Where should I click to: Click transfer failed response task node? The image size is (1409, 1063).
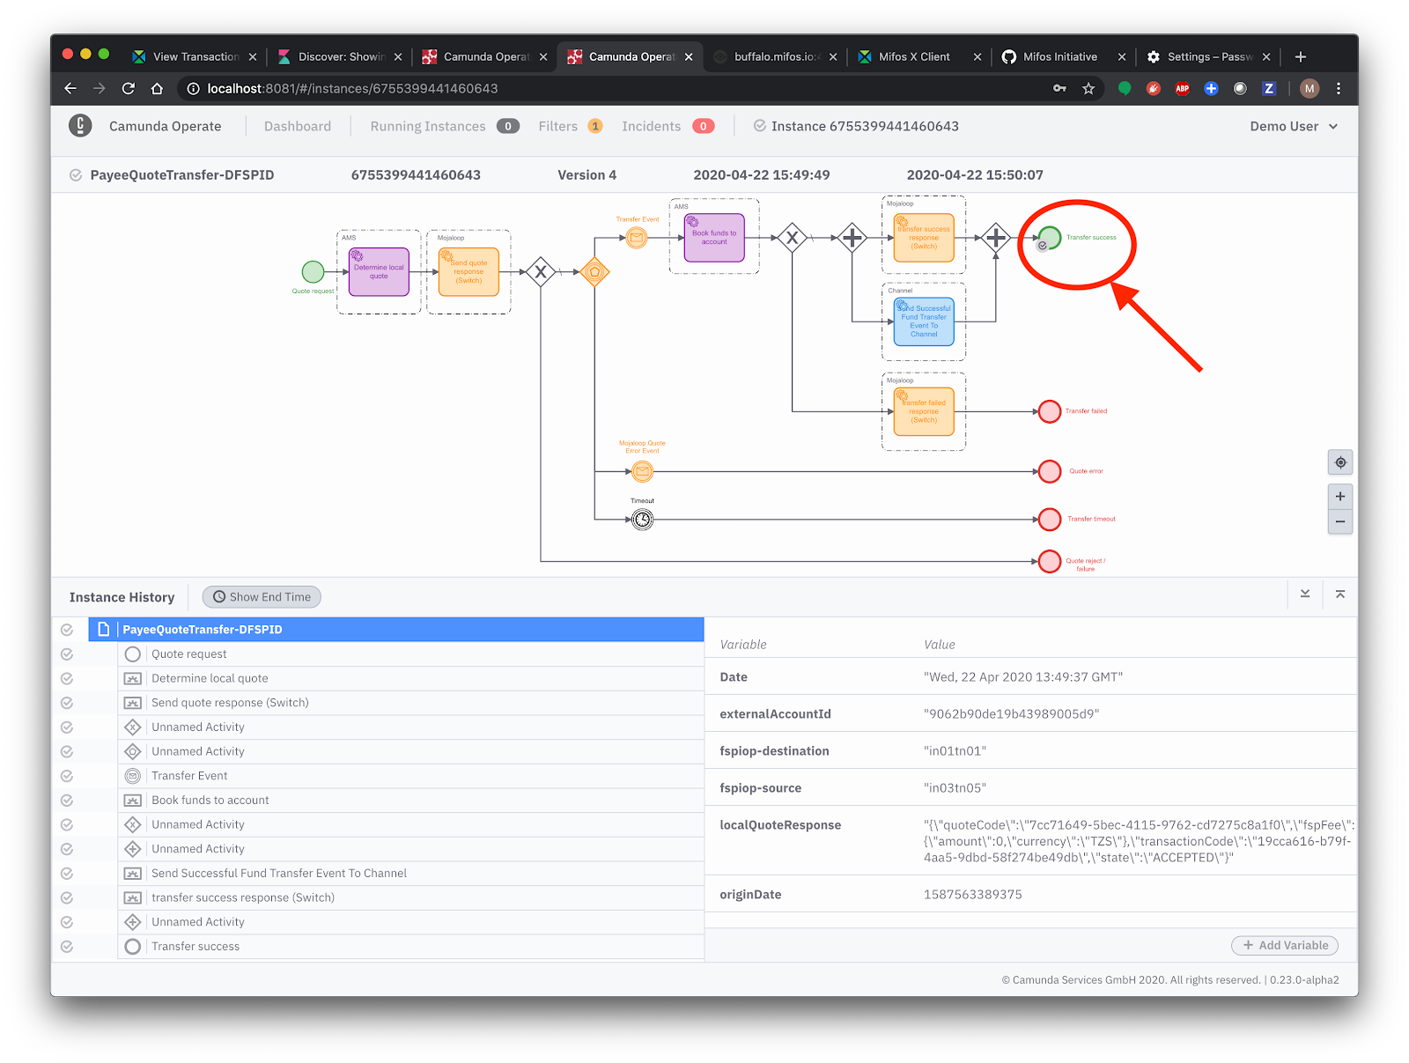[x=924, y=411]
